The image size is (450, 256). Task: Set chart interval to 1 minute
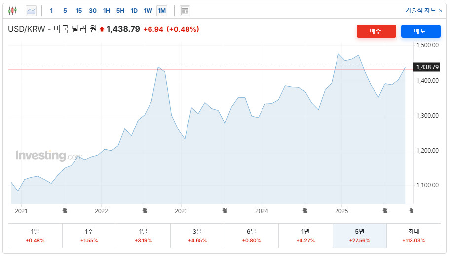pos(51,10)
